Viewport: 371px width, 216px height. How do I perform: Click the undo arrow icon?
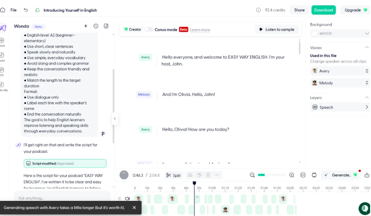coord(26,10)
